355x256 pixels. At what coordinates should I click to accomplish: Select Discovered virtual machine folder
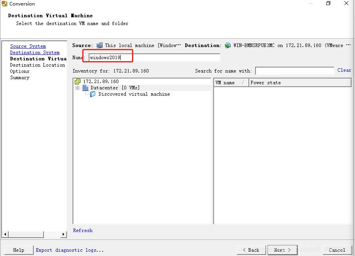134,94
